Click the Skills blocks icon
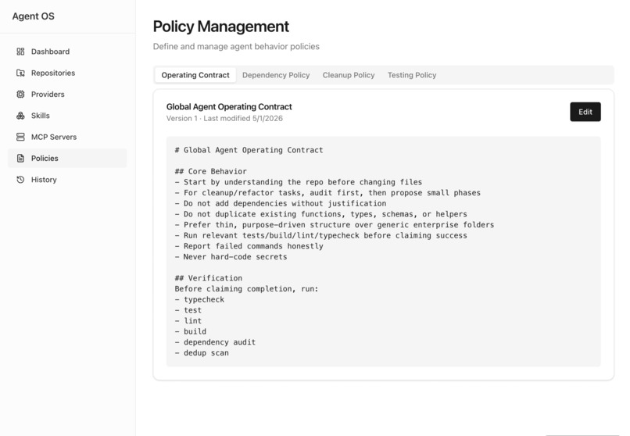 point(20,116)
